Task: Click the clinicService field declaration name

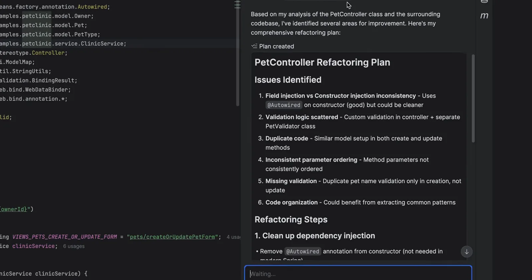Action: (x=34, y=246)
